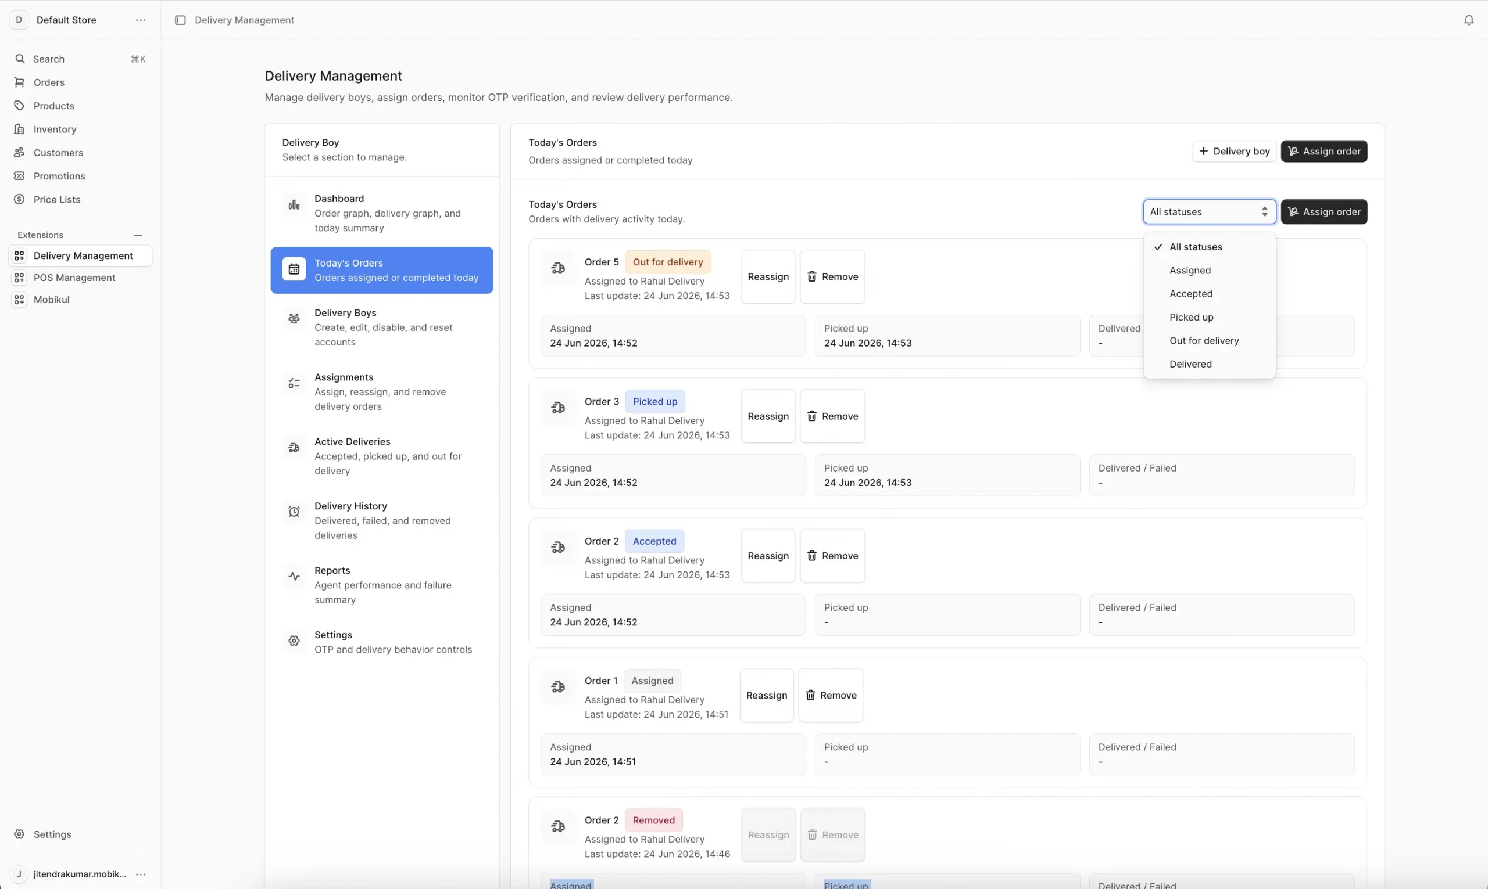Viewport: 1488px width, 889px height.
Task: Click the Picked up badge on Order 3
Action: [654, 401]
